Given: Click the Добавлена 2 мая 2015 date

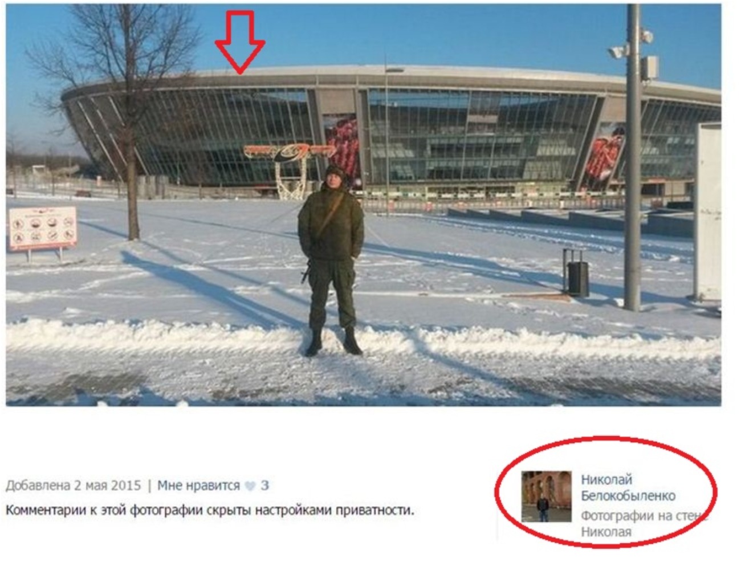Looking at the screenshot, I should point(73,486).
